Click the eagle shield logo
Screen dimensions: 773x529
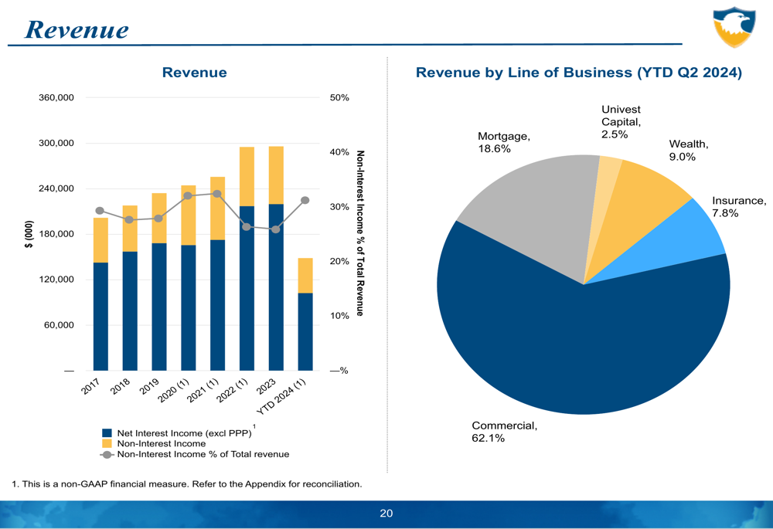[x=734, y=26]
